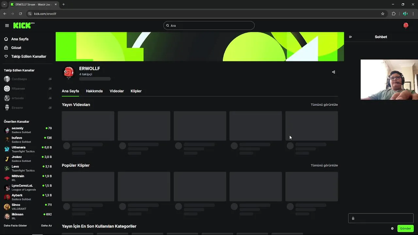
Task: Open a new browser tab with plus
Action: click(x=63, y=5)
